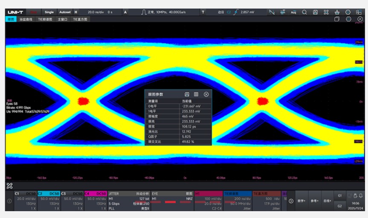
Task: Switch to the 浴盆曲线 tab
Action: (x=26, y=19)
